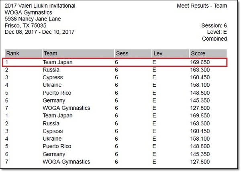Viewport: 241px width, 172px height.
Task: Click the Score column header
Action: click(x=208, y=53)
